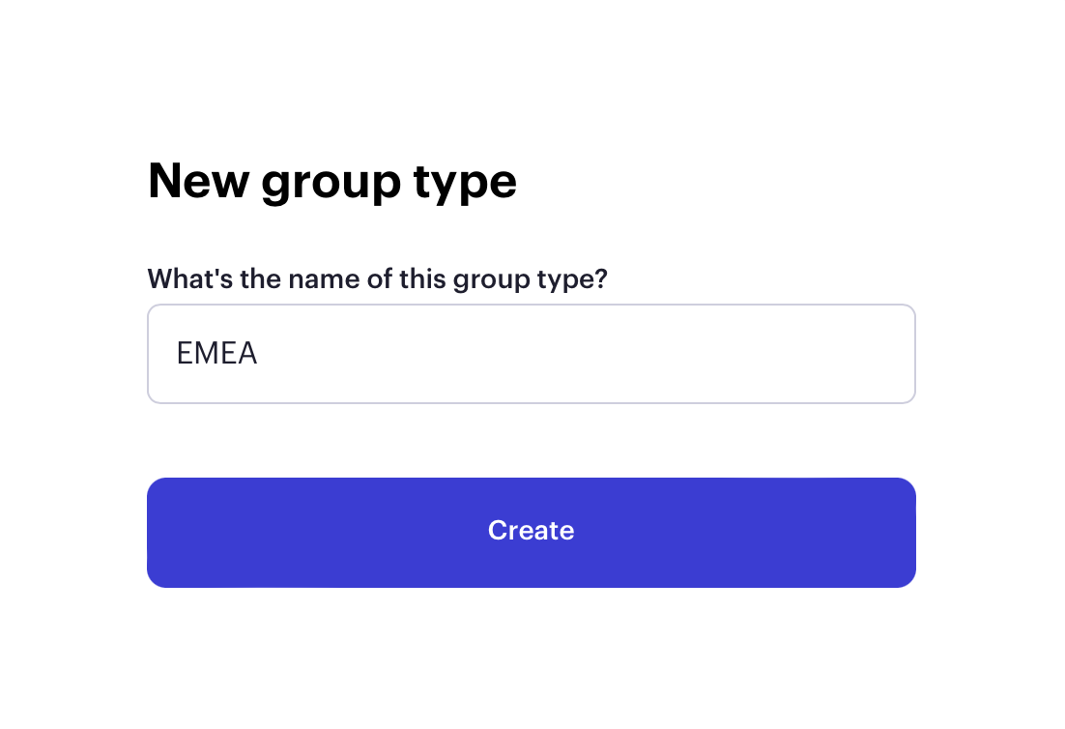Click the bold New group type title
Image resolution: width=1065 pixels, height=729 pixels.
(332, 182)
